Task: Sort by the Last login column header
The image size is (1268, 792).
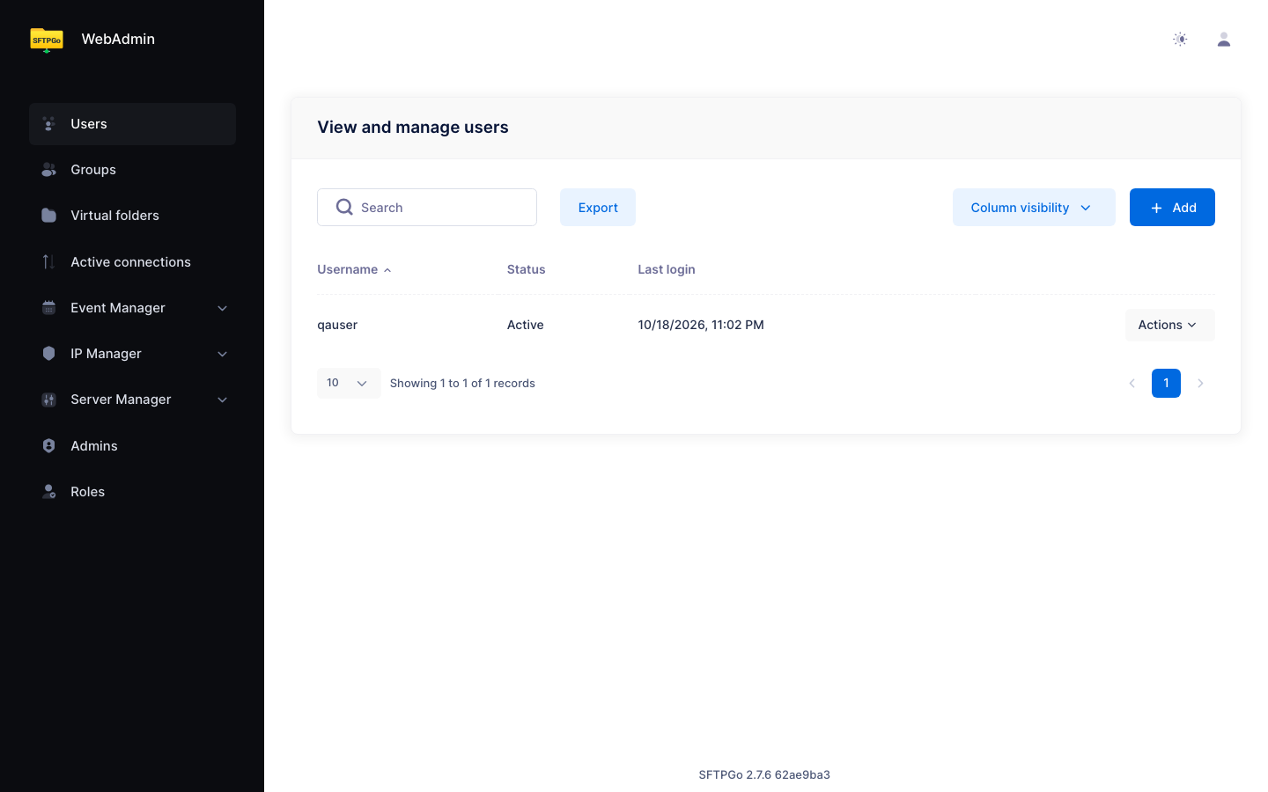Action: pos(667,269)
